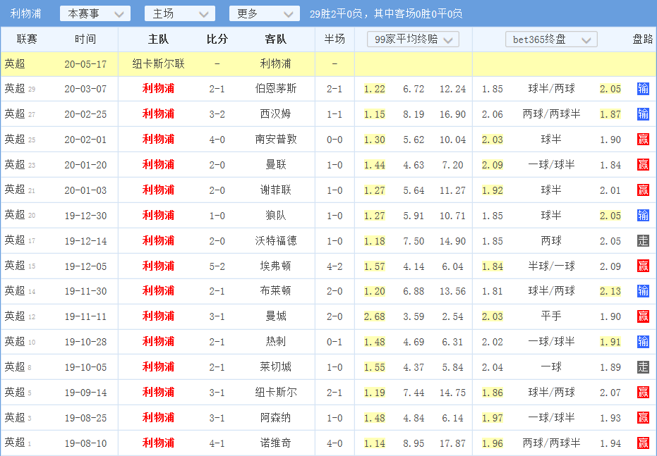Click 输 icon in 热刺 row
The width and height of the screenshot is (657, 456).
coord(643,342)
